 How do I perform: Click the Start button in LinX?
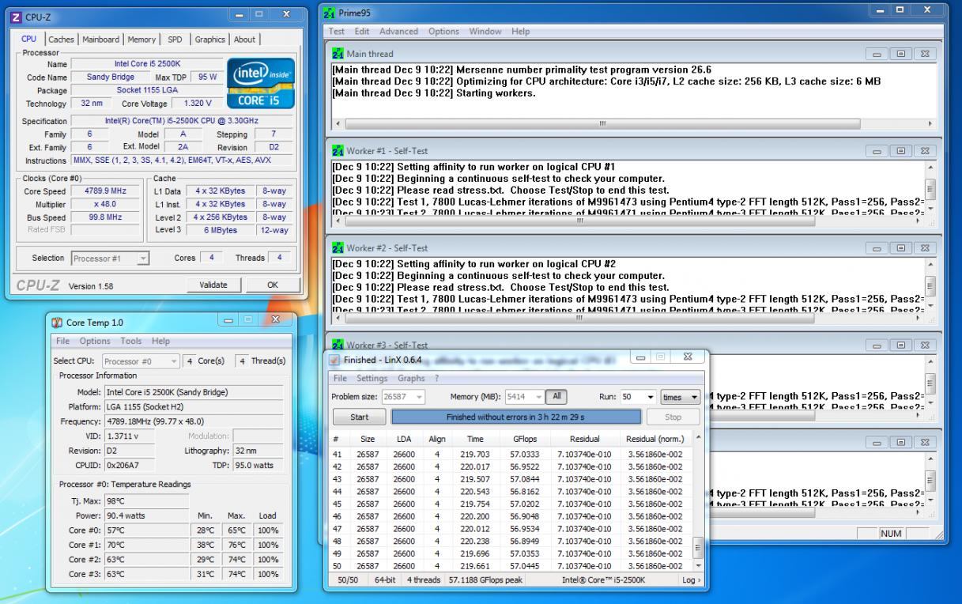coord(359,417)
